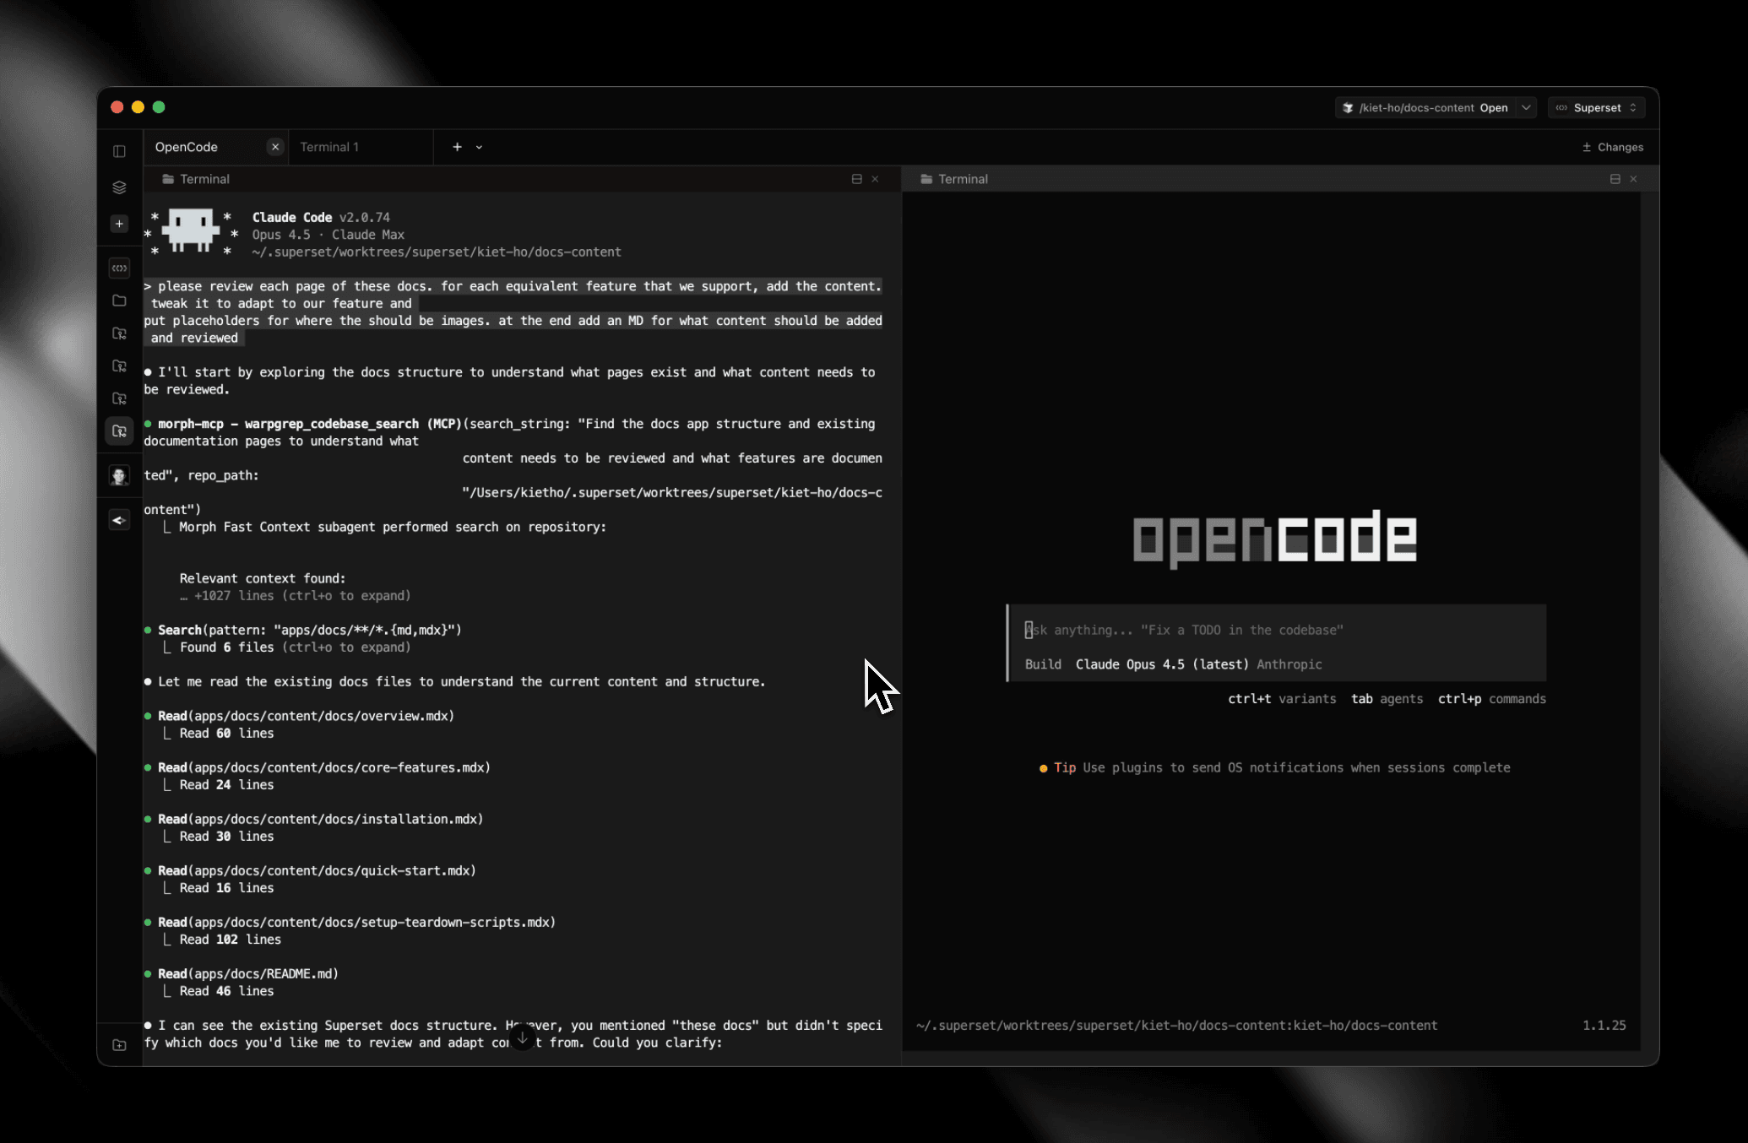Image resolution: width=1748 pixels, height=1143 pixels.
Task: Click the 'Claude Opus 4.5 (latest)' model label
Action: pos(1162,664)
